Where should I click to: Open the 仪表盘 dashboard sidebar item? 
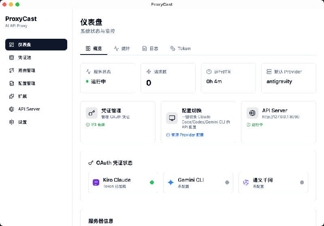36,44
